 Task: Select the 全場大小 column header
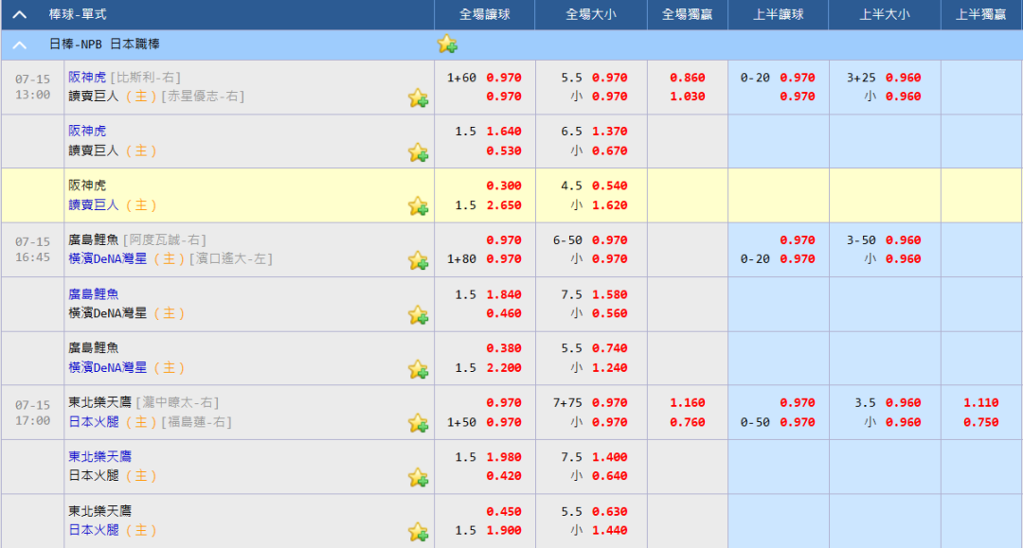[591, 14]
